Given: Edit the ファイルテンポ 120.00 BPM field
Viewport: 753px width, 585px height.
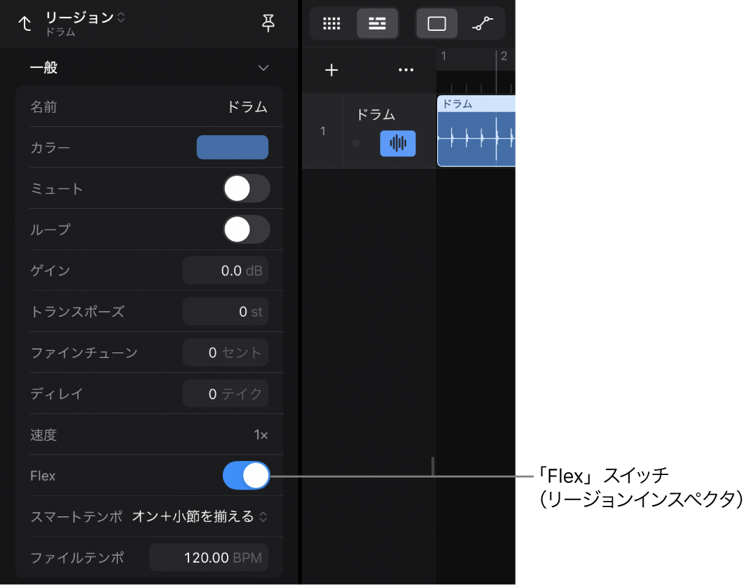Looking at the screenshot, I should (x=209, y=558).
